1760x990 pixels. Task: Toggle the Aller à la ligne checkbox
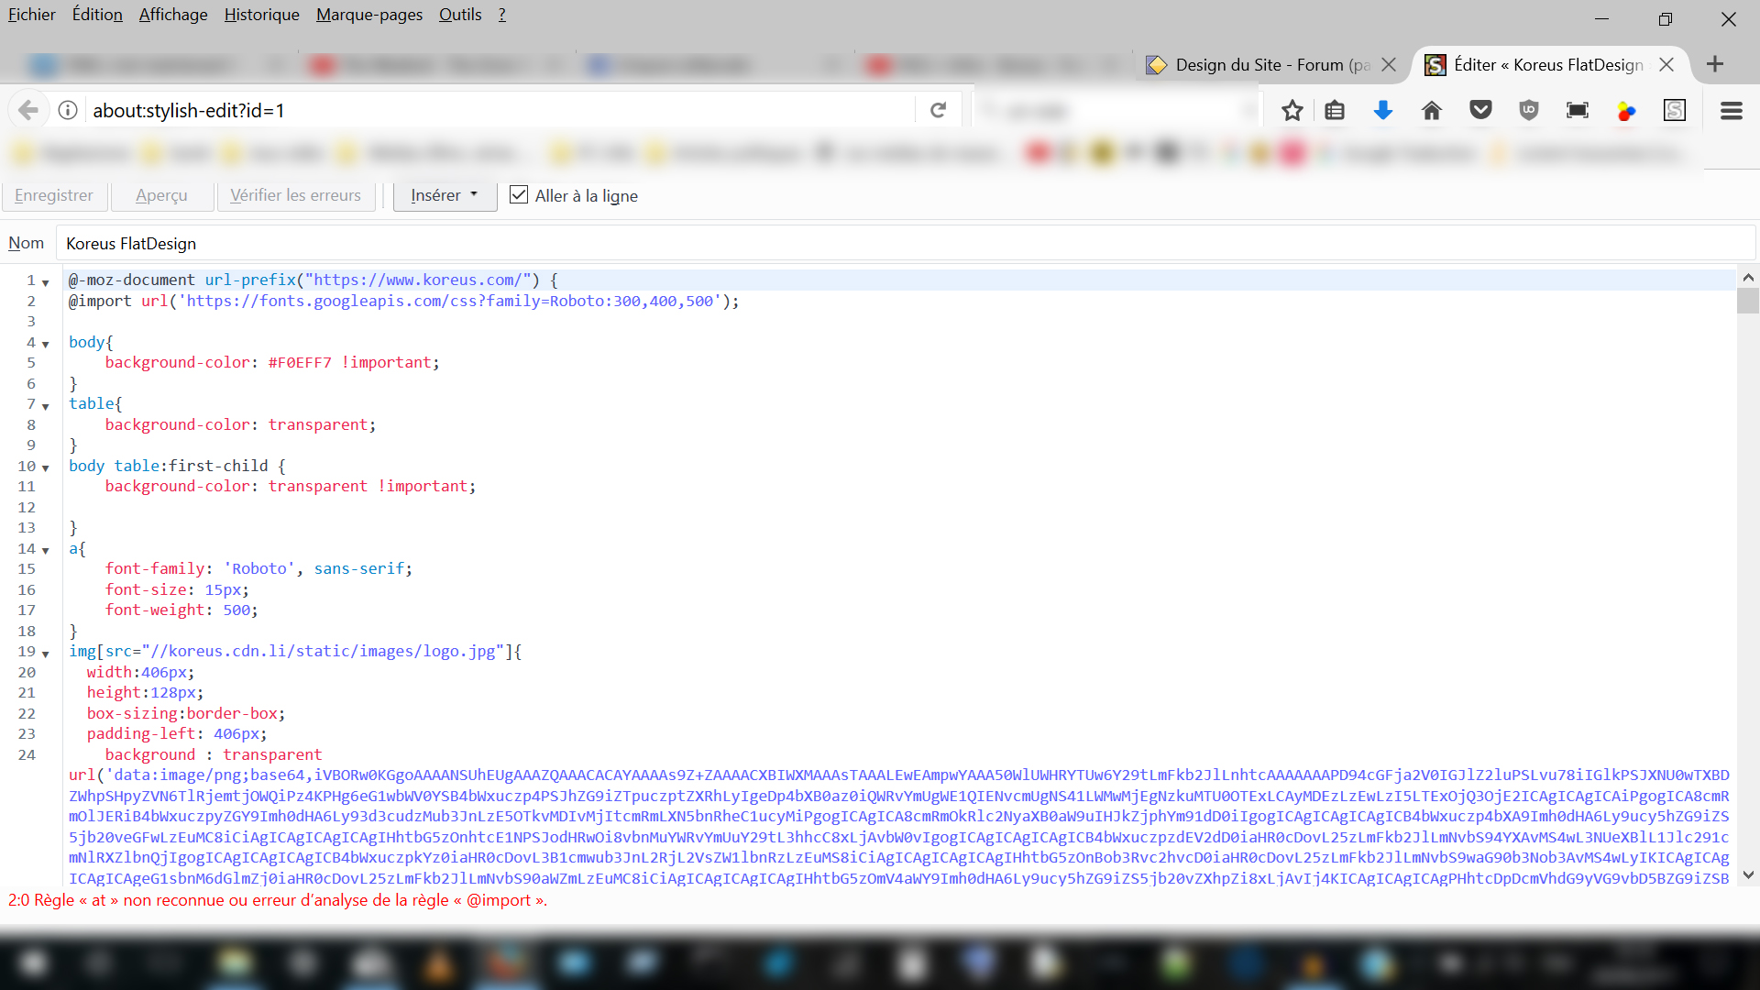(519, 195)
